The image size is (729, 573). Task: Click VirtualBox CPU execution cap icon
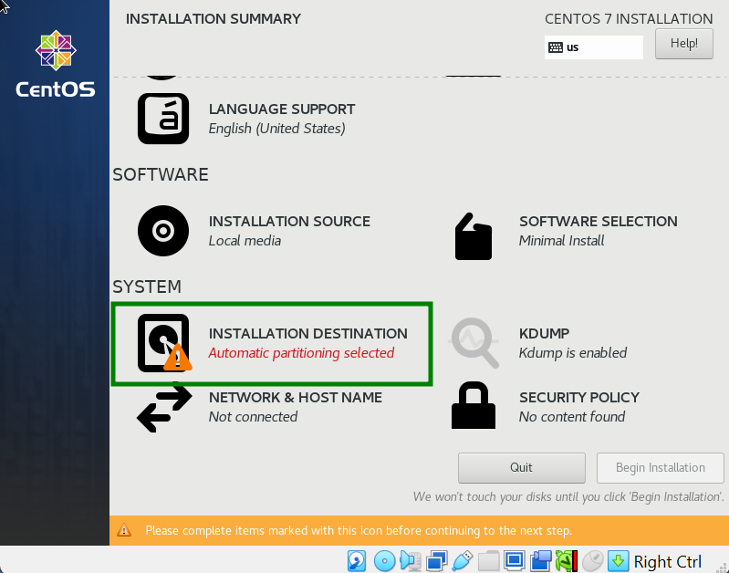point(567,561)
